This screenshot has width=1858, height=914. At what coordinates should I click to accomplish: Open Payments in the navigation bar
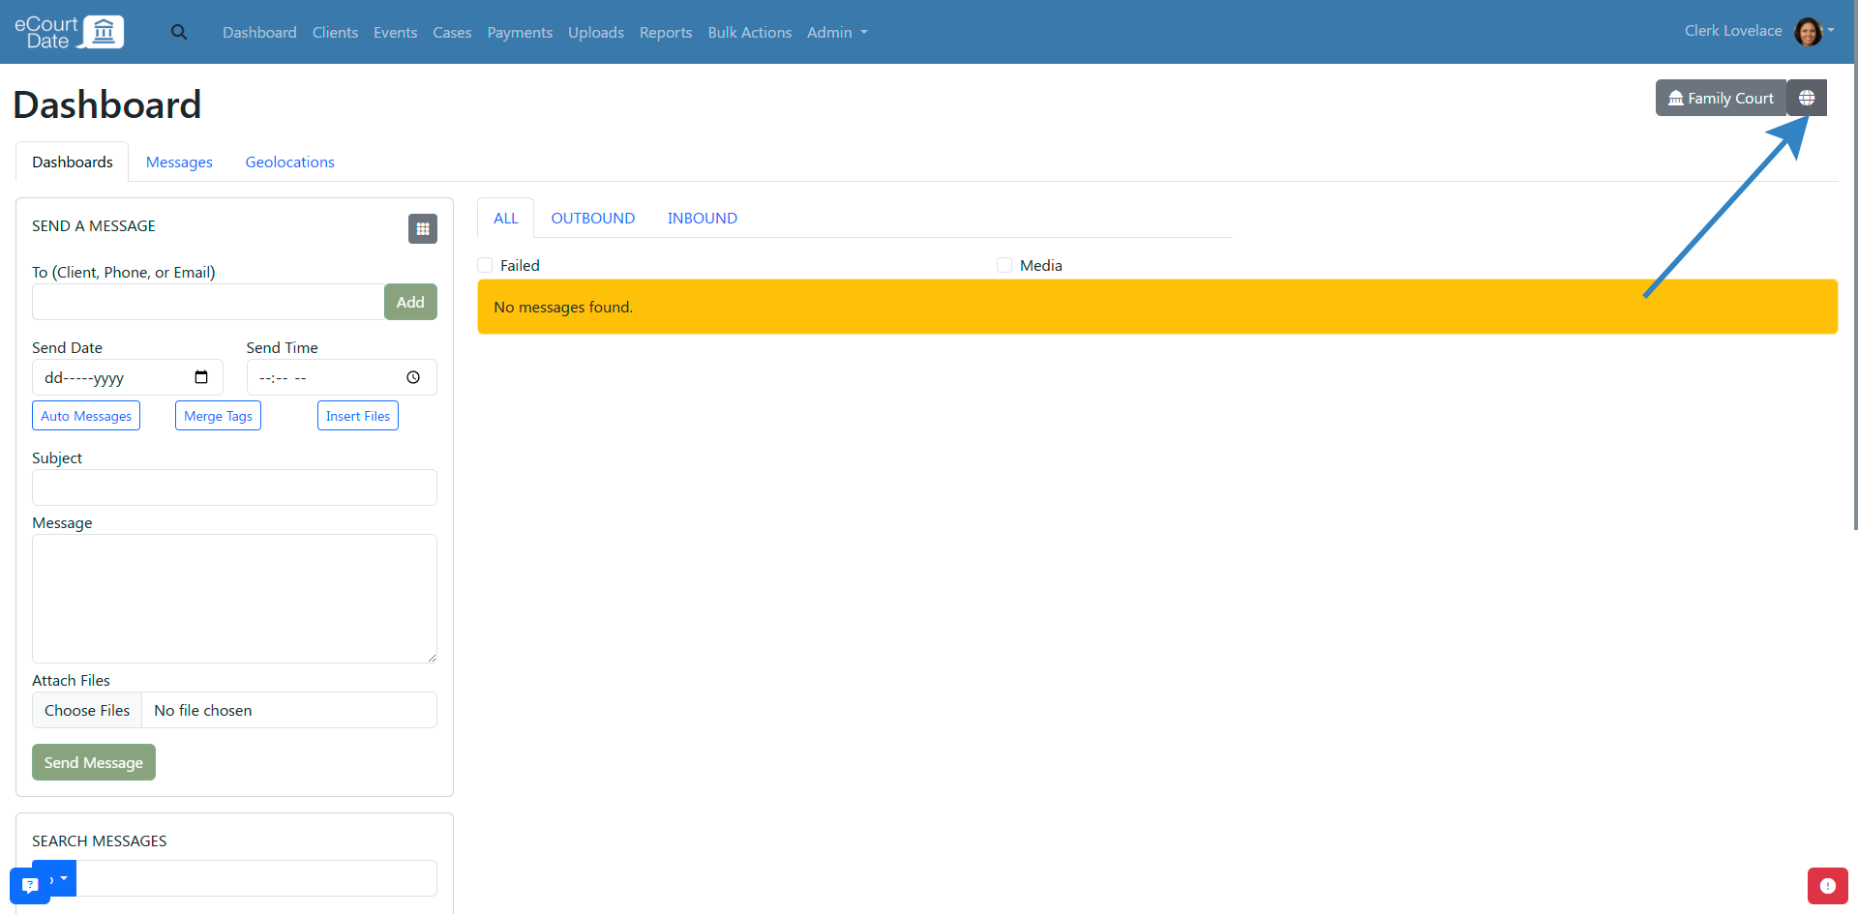tap(520, 32)
